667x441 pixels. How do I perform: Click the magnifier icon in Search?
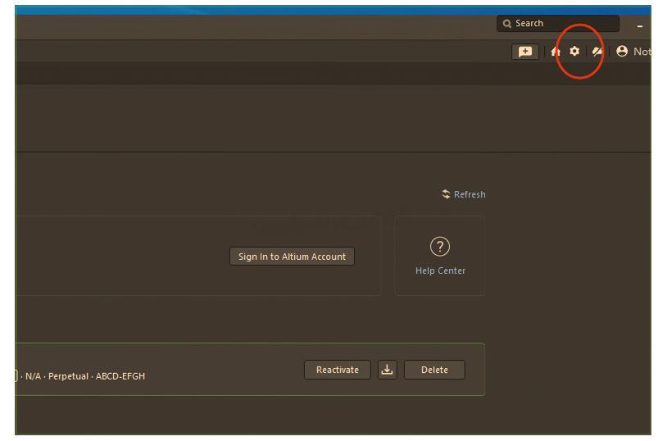507,24
